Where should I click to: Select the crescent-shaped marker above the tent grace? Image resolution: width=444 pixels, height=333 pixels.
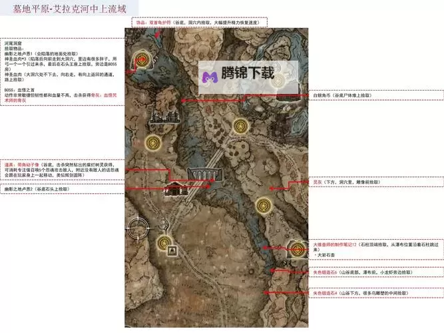165,224
